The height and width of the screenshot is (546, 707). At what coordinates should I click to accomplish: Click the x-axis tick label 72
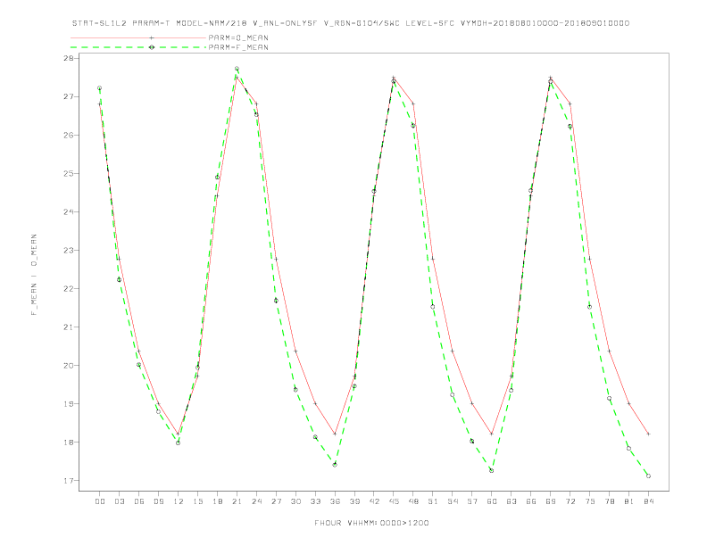(570, 501)
